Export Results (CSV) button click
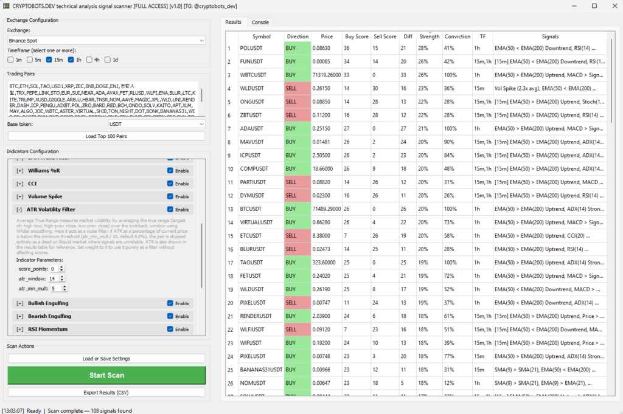This screenshot has height=414, width=623. (x=106, y=393)
